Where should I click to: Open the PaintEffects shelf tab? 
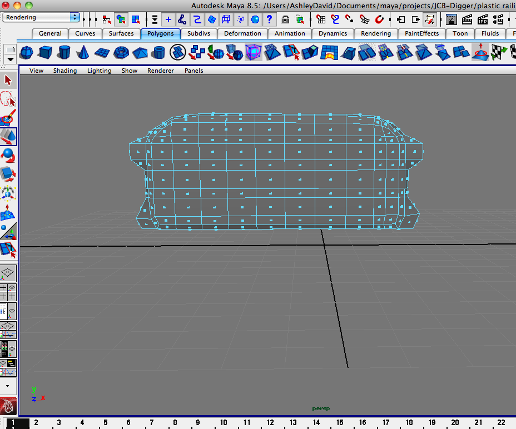coord(421,33)
